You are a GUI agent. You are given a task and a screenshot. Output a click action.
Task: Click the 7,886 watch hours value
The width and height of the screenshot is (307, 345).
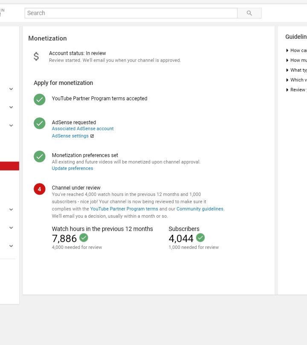[x=64, y=239]
